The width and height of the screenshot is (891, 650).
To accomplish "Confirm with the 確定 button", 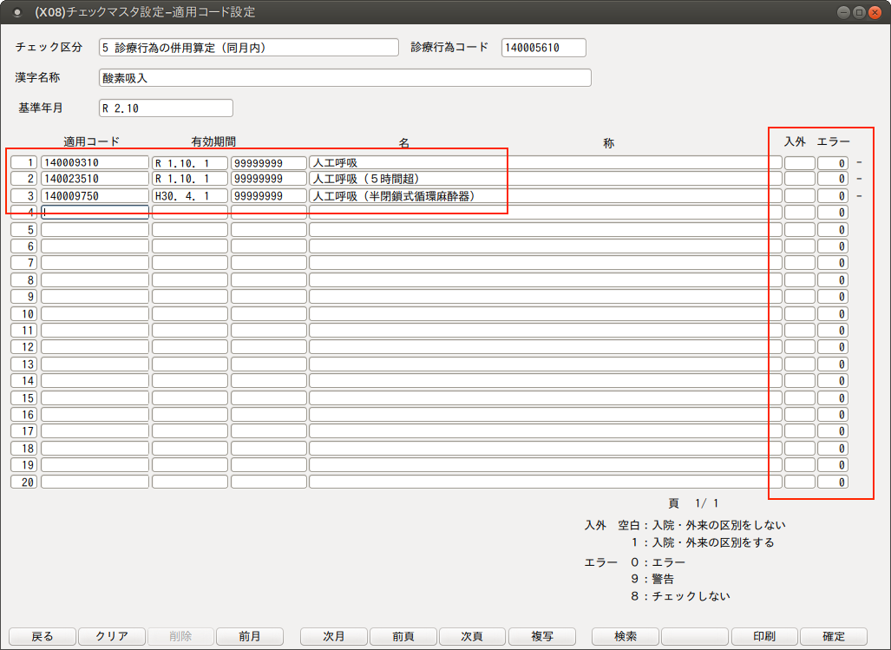I will (833, 636).
